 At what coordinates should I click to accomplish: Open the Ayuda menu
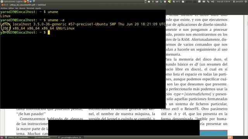38,8
